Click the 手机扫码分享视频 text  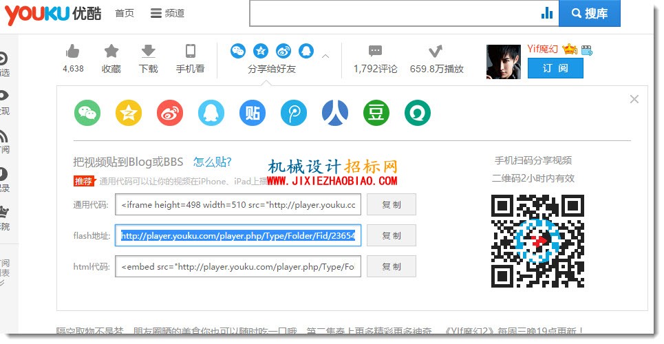(533, 160)
